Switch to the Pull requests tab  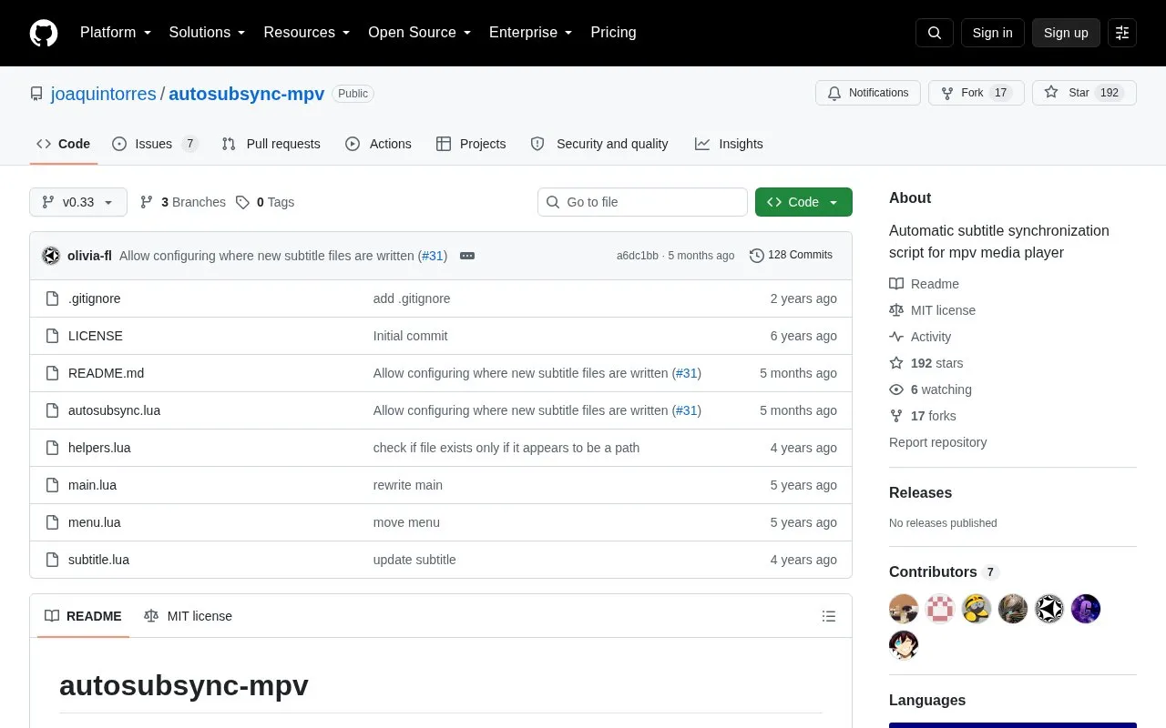pos(271,144)
